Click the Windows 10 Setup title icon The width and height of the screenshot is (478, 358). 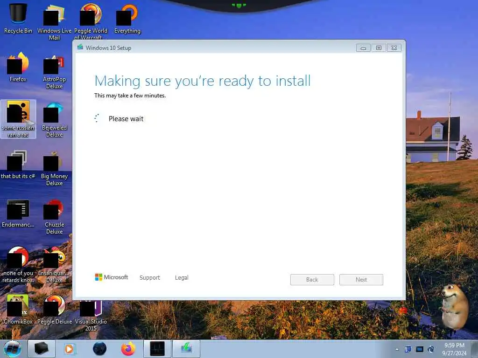pos(80,47)
